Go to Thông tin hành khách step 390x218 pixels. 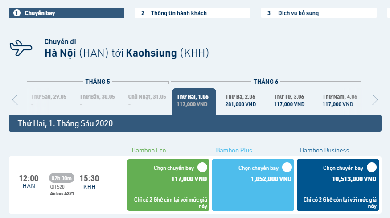193,13
